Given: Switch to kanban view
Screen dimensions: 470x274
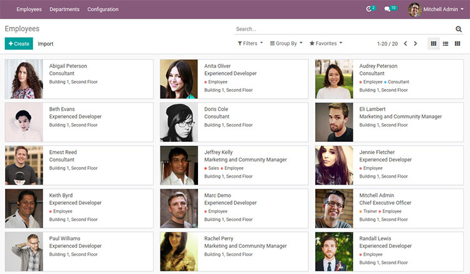Looking at the screenshot, I should click(x=434, y=44).
